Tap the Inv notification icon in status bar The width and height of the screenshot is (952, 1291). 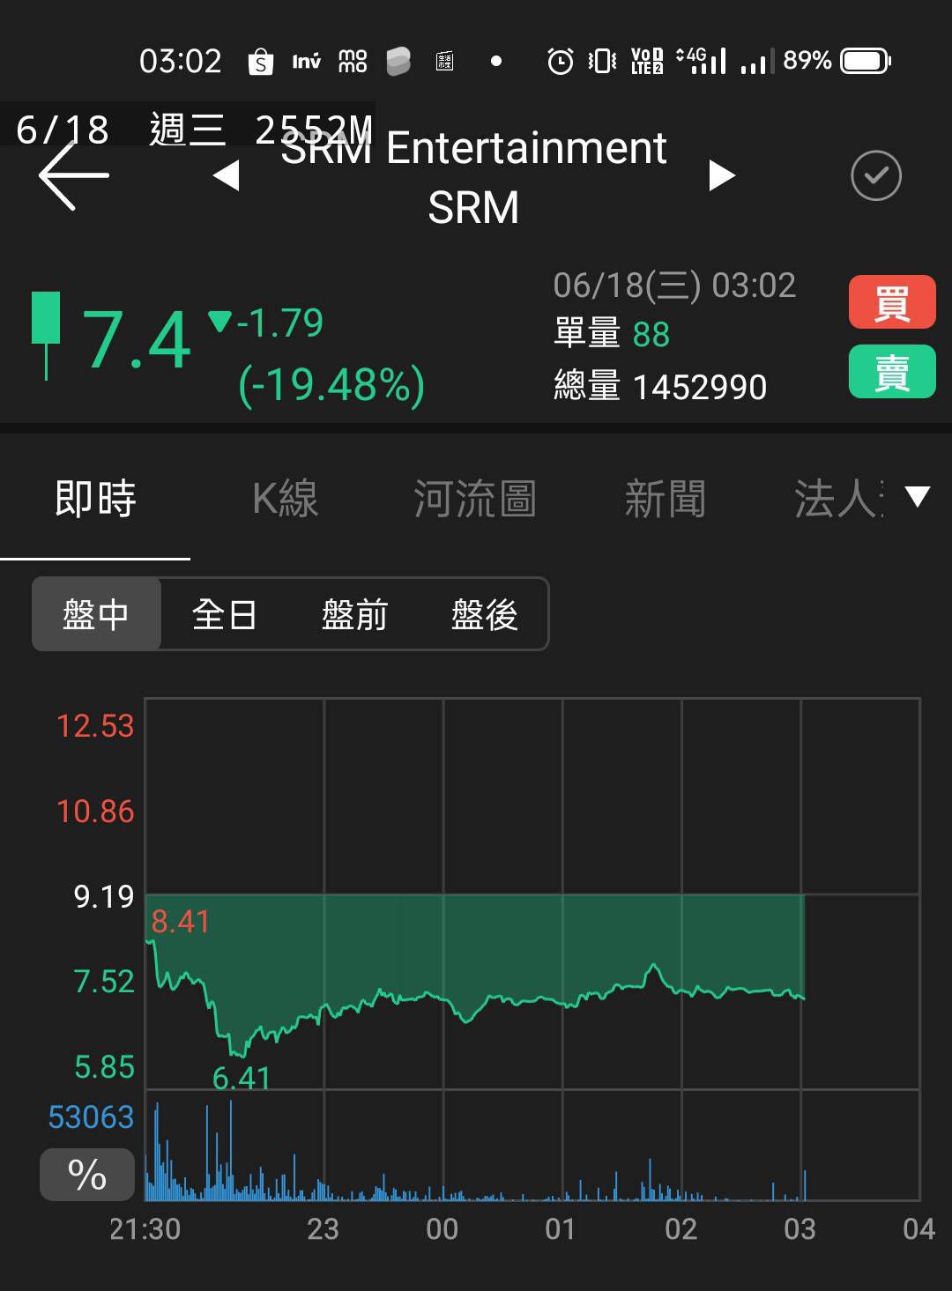pos(307,61)
